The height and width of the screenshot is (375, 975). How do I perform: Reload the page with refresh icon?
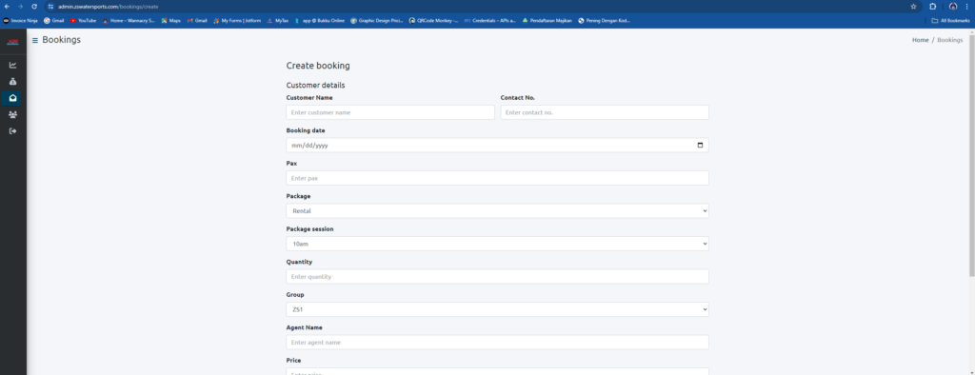34,7
